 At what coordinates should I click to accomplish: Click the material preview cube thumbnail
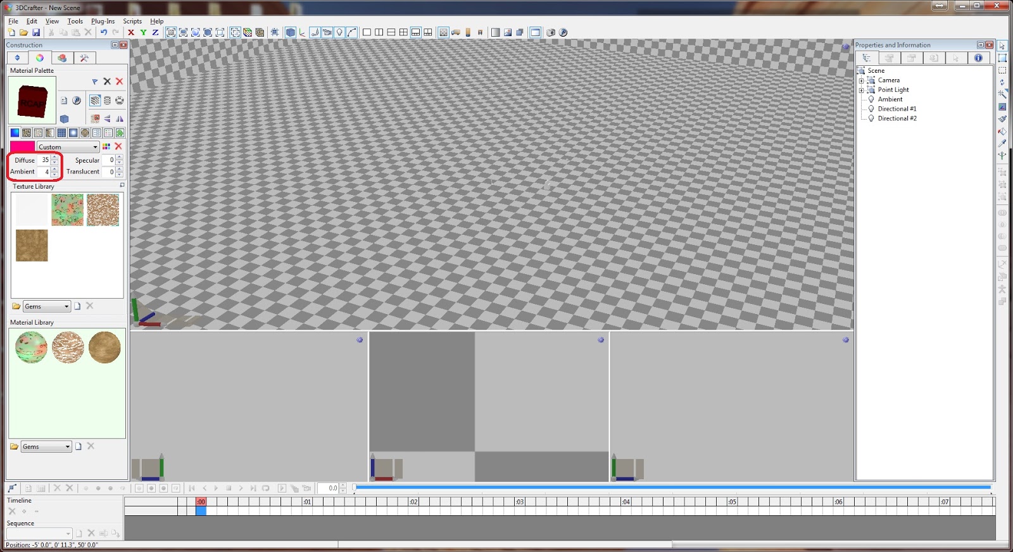click(x=32, y=100)
